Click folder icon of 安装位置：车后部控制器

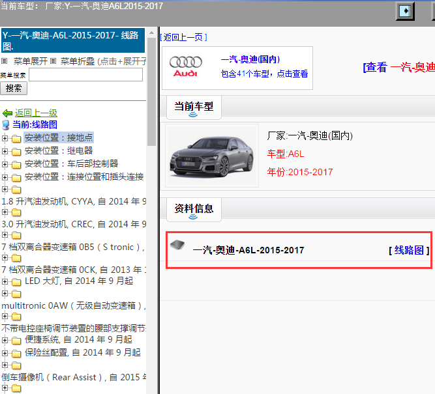tap(16, 165)
